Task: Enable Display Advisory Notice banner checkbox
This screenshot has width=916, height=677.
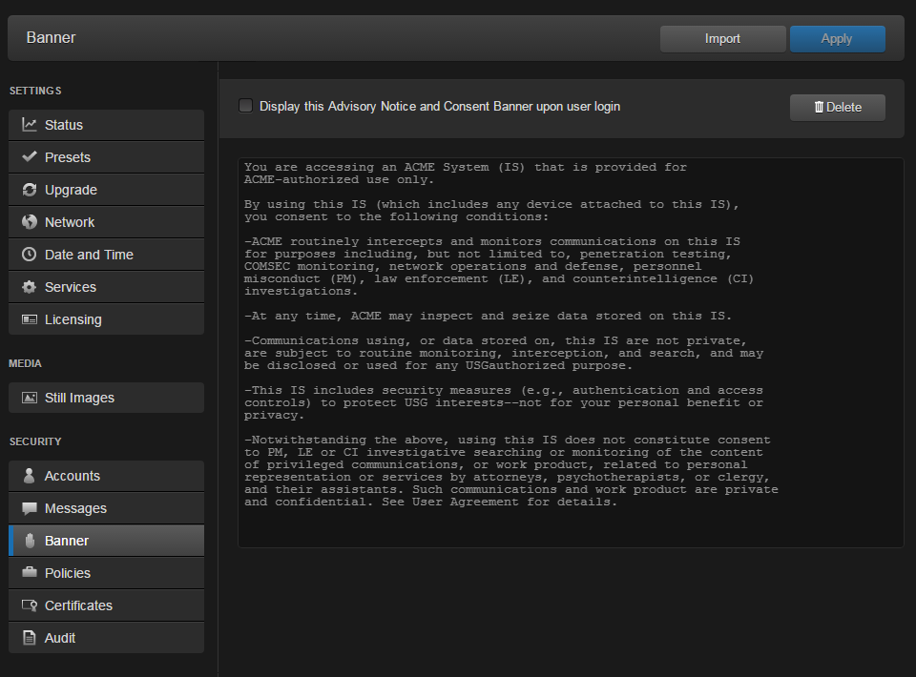Action: [246, 106]
